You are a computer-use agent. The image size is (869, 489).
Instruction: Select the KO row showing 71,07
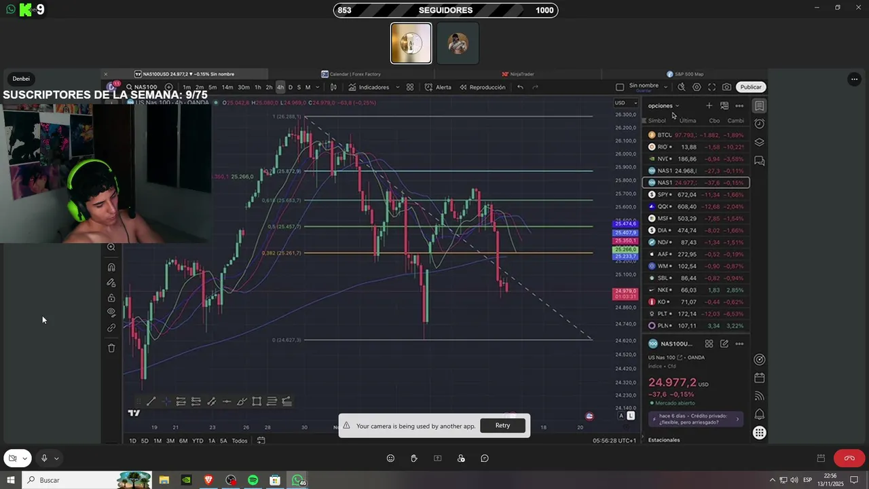point(696,302)
